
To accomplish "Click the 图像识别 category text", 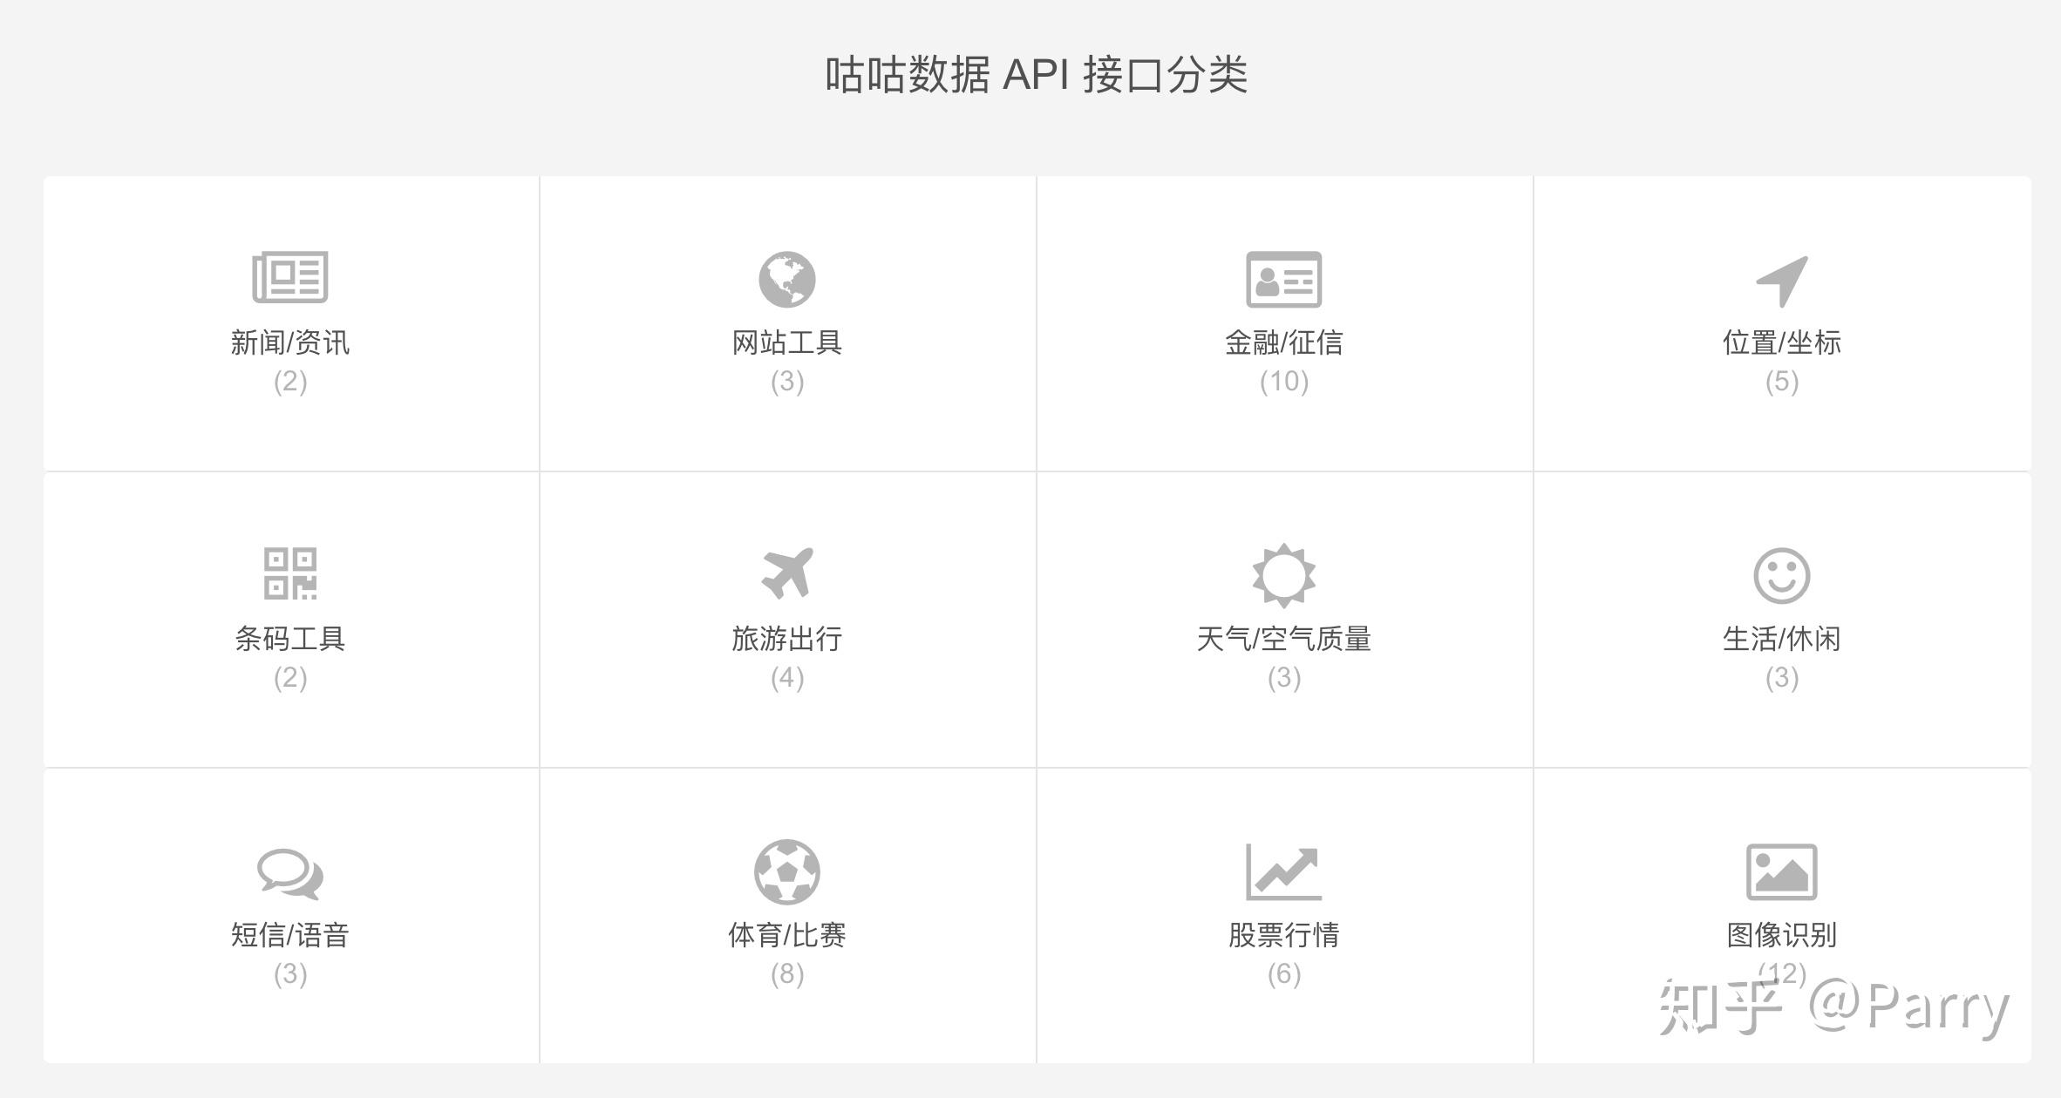I will pos(1781,935).
